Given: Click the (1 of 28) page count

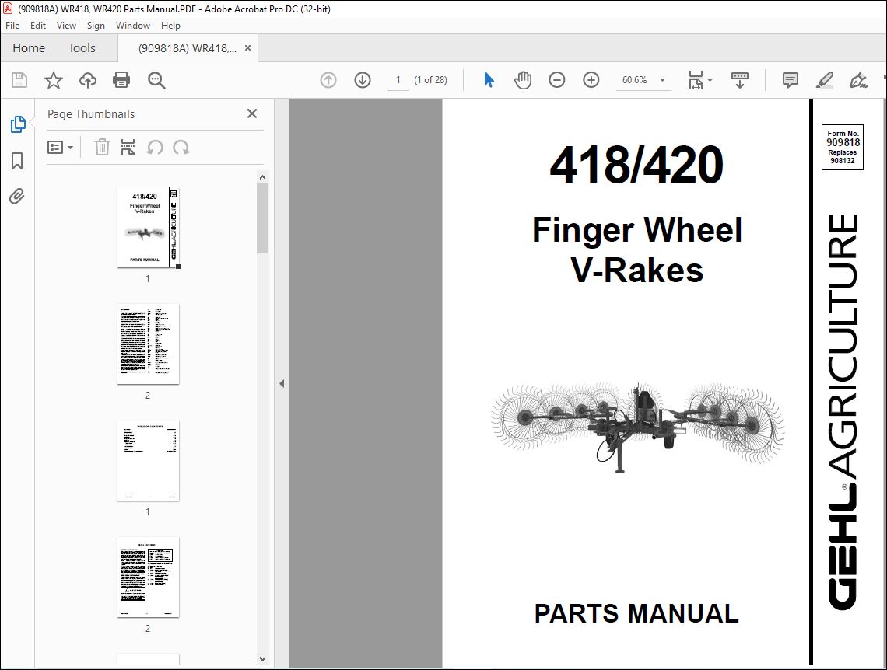Looking at the screenshot, I should (x=430, y=80).
